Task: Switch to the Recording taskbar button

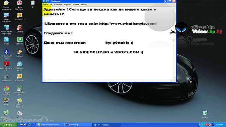Action: [x=78, y=125]
